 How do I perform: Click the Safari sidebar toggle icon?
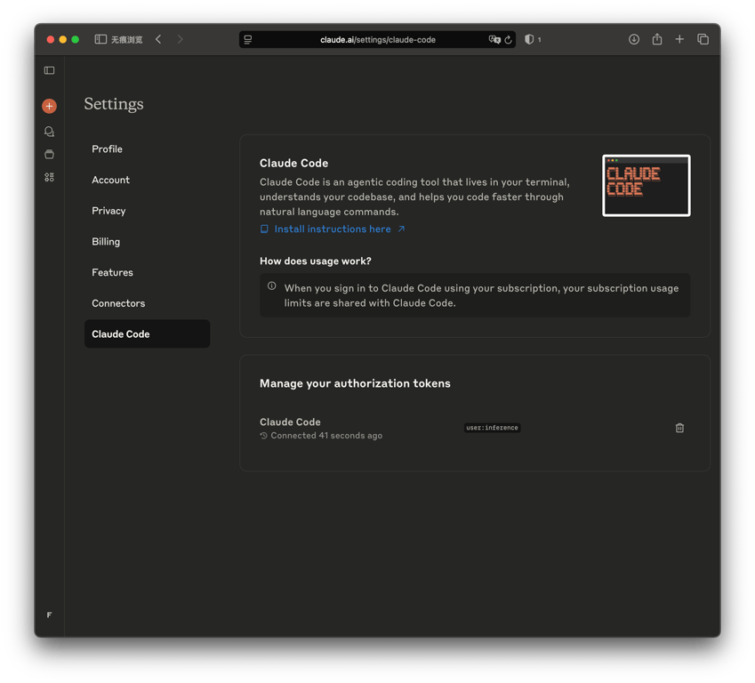[100, 39]
